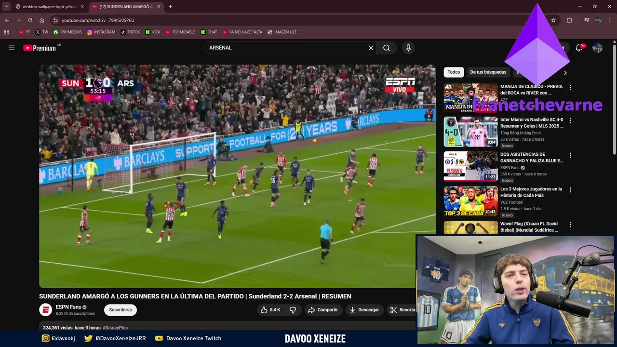Reload the current page
The image size is (617, 347).
30,20
